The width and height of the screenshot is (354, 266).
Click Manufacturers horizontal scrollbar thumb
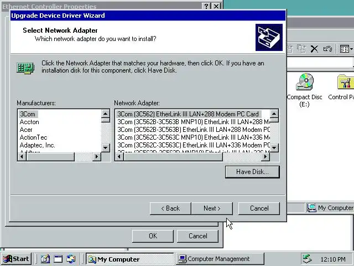pyautogui.click(x=50, y=156)
